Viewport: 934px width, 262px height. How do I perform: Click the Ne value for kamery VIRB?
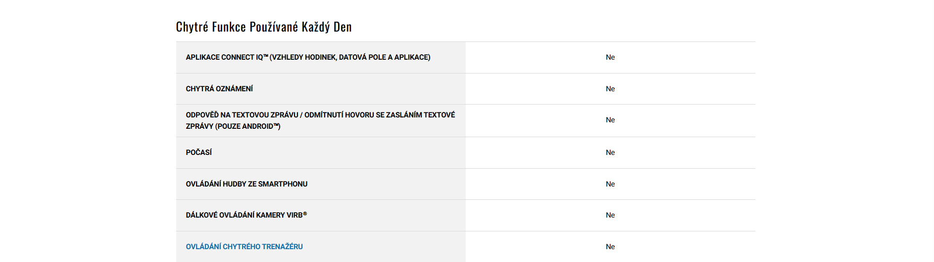[x=610, y=215]
